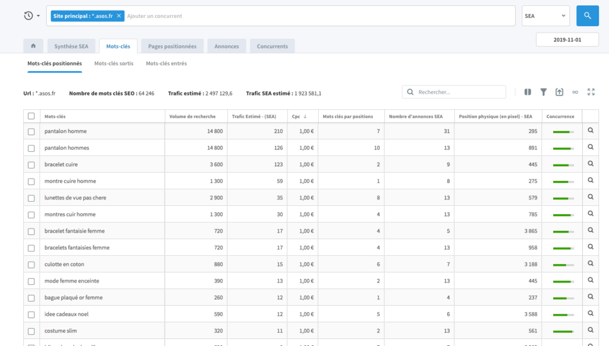Select the keyword bague plaqué or femme
The width and height of the screenshot is (609, 346).
[73, 297]
